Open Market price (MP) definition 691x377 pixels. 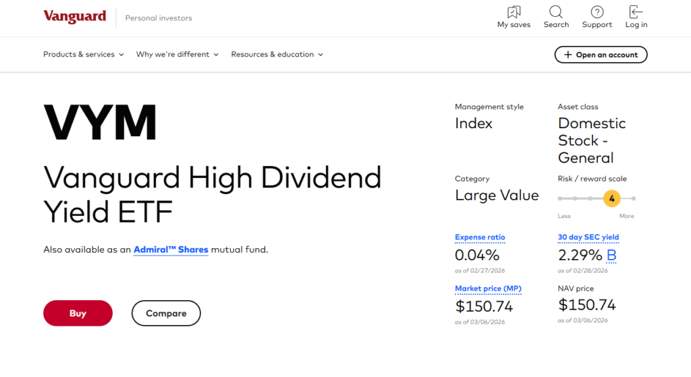[x=488, y=289]
